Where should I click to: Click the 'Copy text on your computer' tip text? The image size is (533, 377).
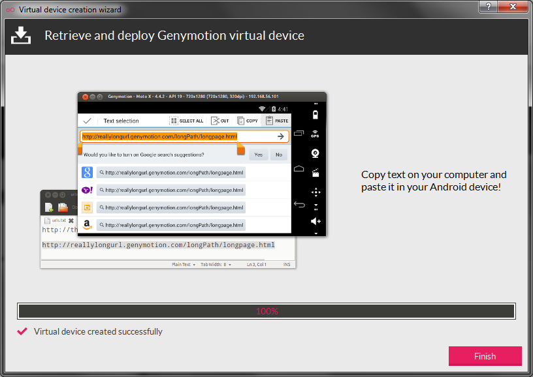pyautogui.click(x=434, y=181)
